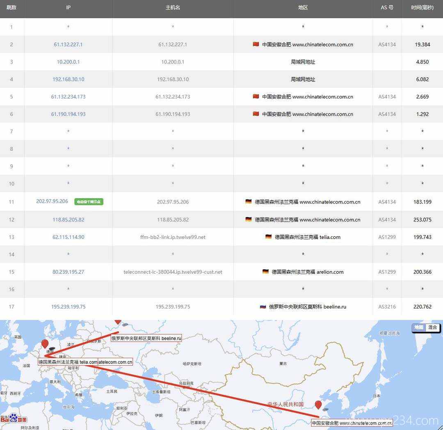
Task: Click the red map marker near Hefei, China
Action: [x=318, y=405]
